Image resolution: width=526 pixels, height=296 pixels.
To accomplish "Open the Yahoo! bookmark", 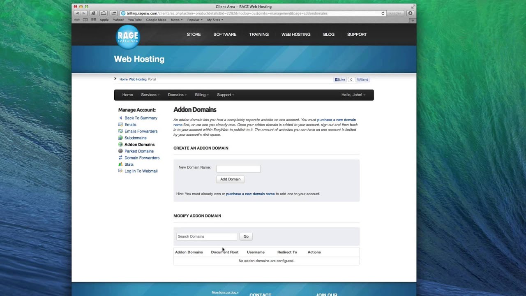I will (x=118, y=20).
